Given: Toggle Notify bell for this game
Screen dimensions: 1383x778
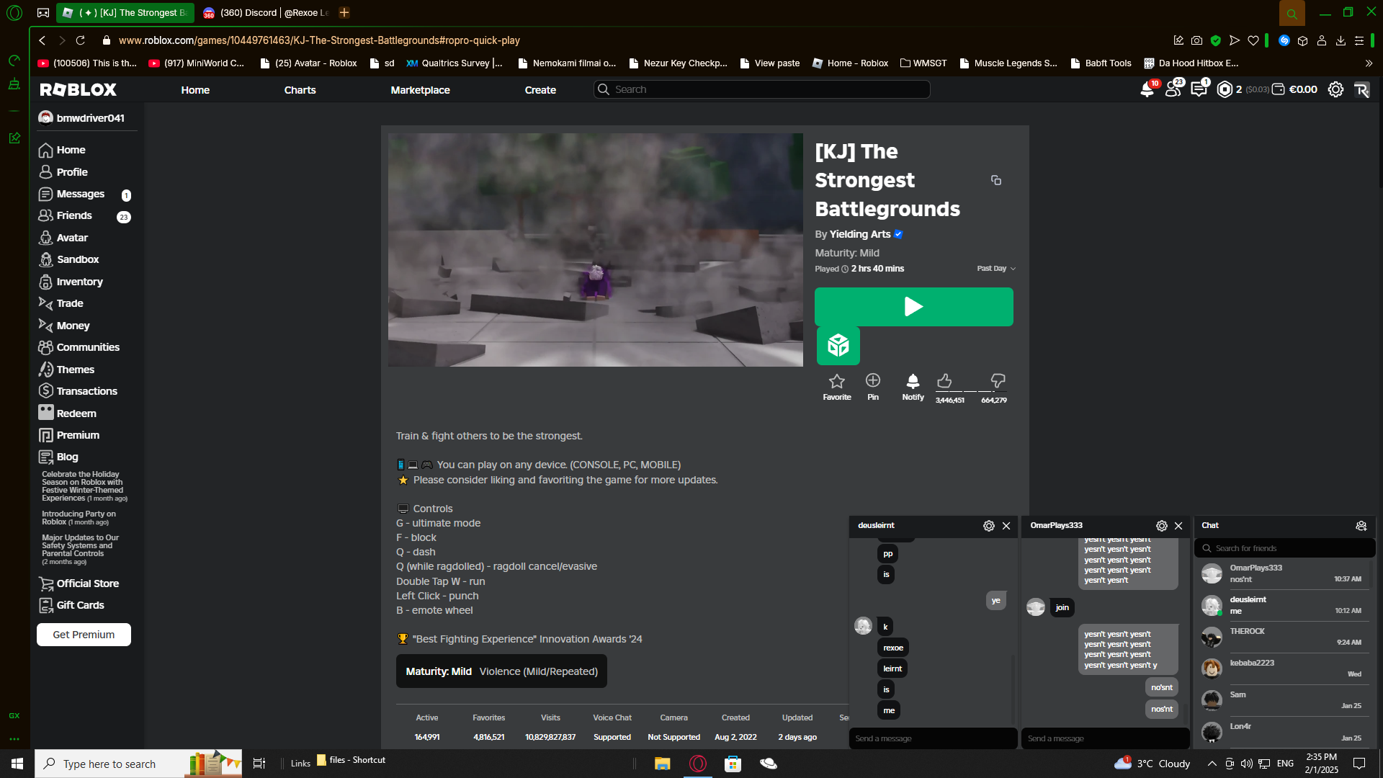Looking at the screenshot, I should (913, 381).
